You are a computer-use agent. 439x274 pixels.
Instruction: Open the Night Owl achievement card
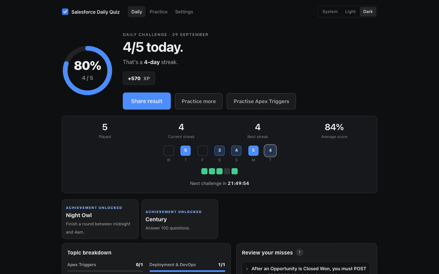coord(100,219)
